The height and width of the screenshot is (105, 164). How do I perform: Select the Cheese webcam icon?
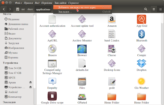(x=112, y=49)
